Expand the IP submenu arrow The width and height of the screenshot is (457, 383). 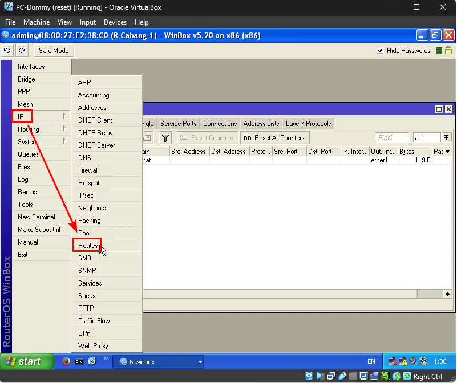click(64, 116)
